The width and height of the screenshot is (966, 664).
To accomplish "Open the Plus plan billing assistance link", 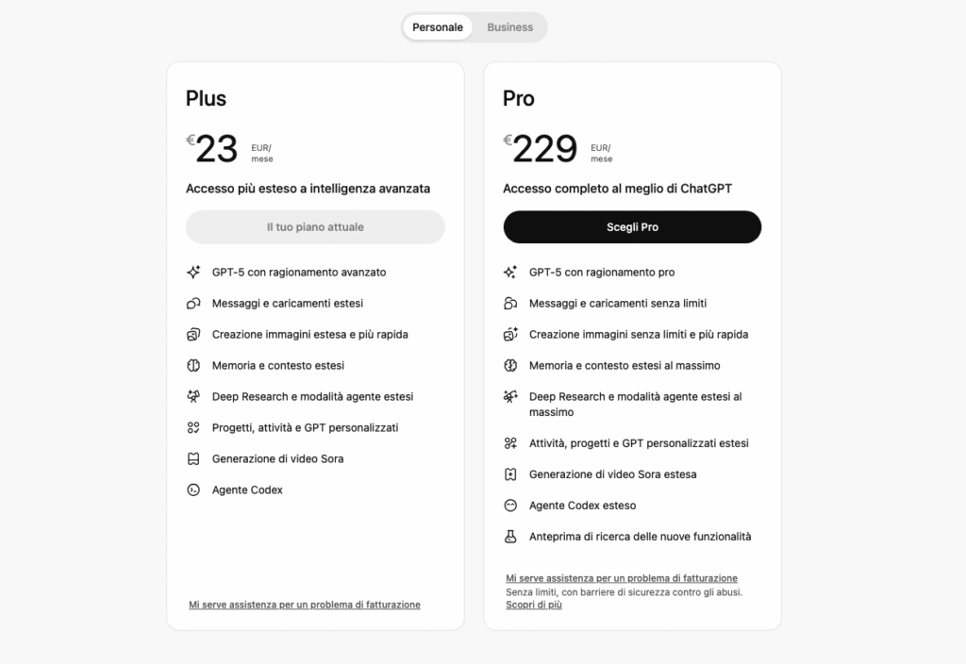I will [305, 605].
